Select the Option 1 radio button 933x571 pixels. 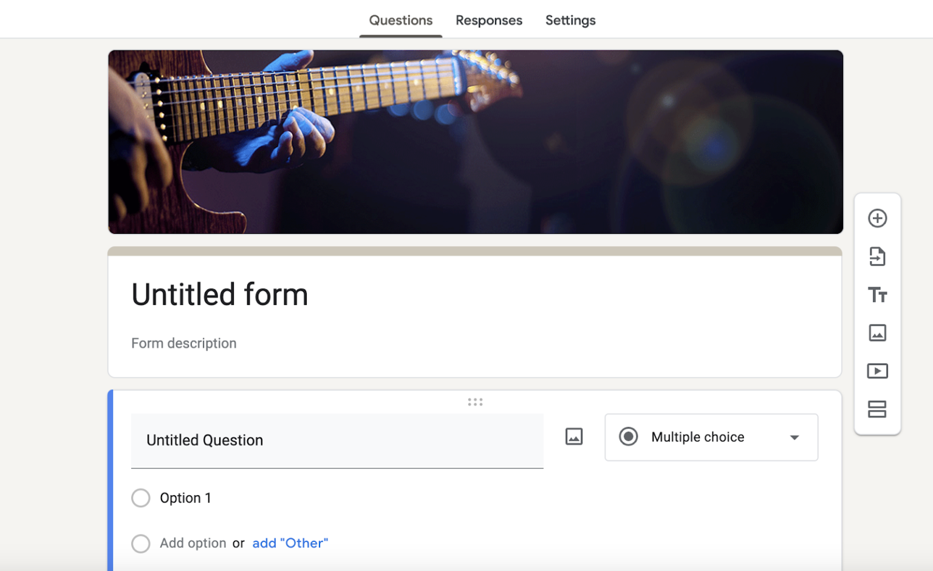(140, 497)
